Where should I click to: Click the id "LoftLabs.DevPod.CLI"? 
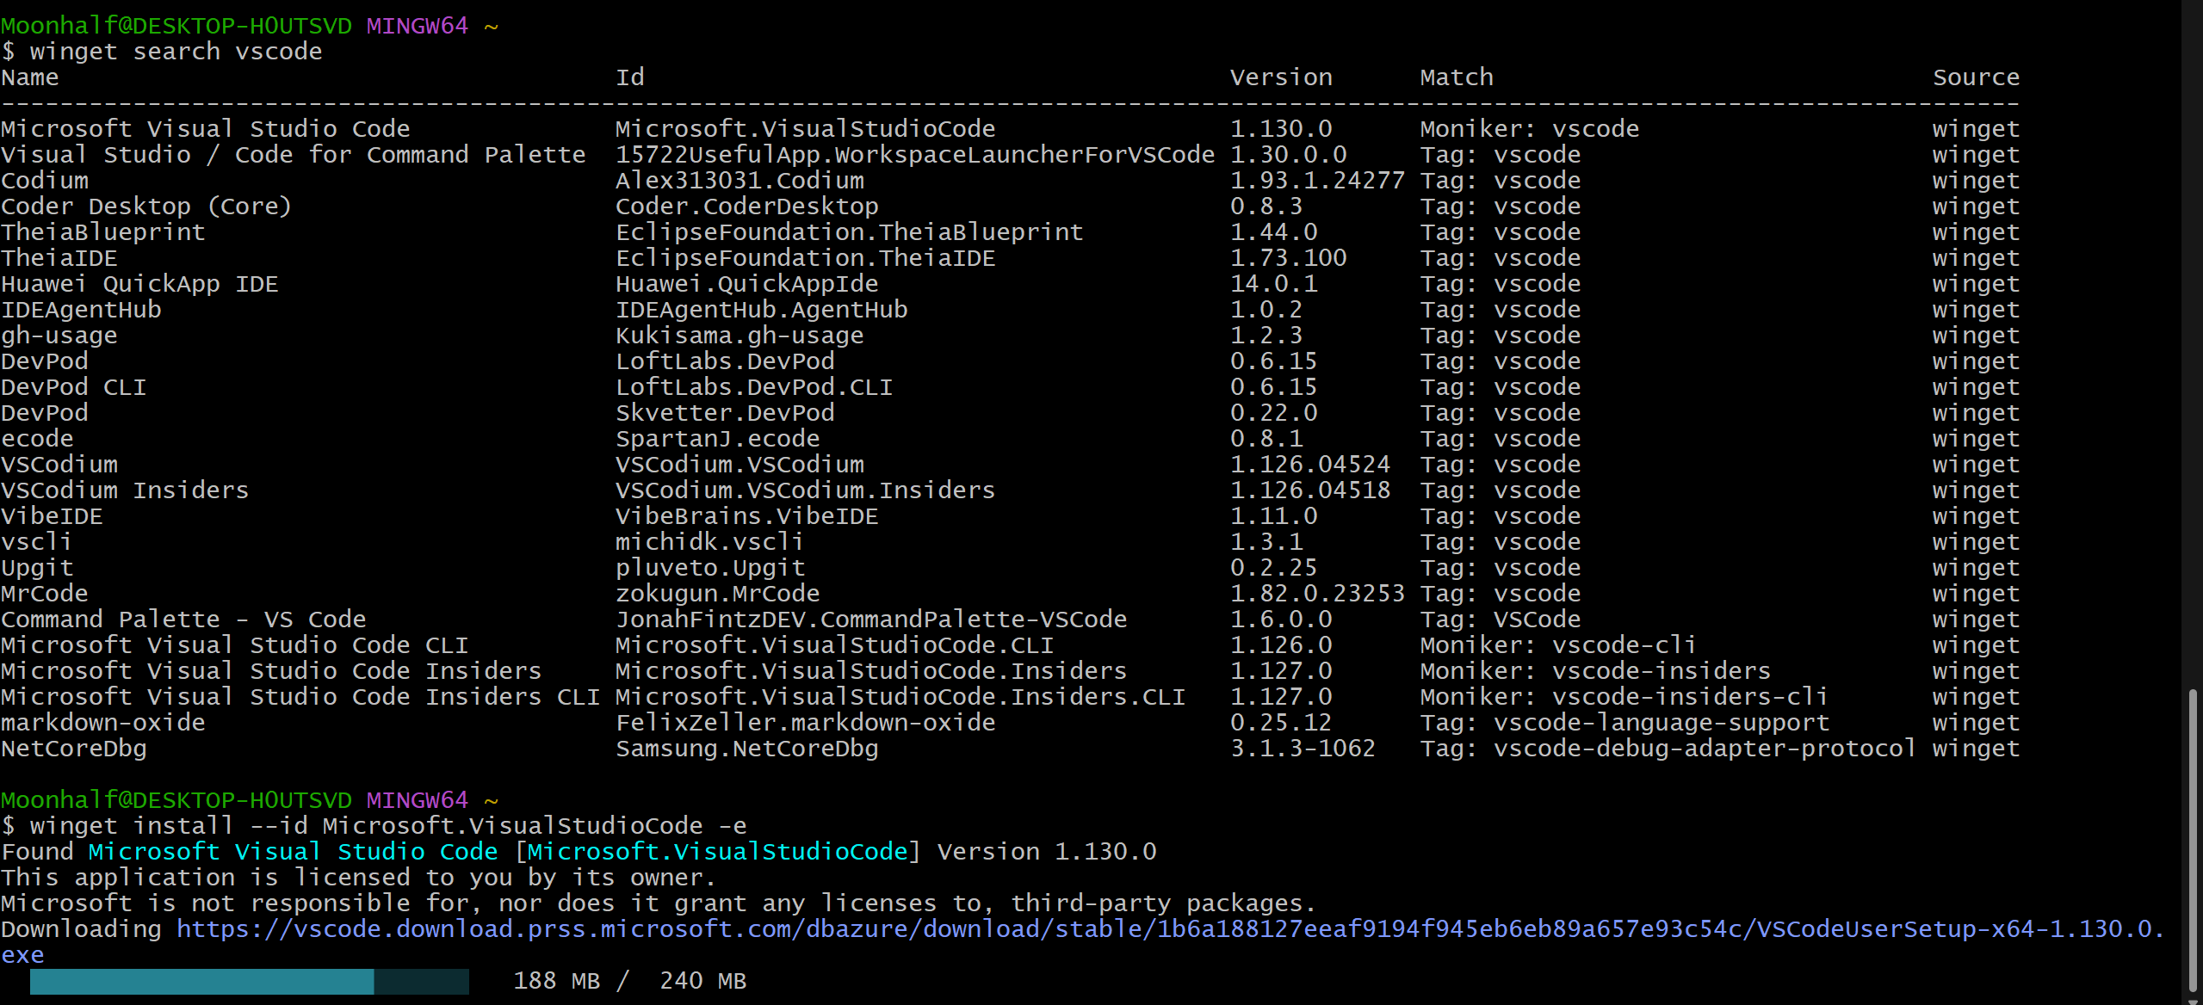click(754, 387)
